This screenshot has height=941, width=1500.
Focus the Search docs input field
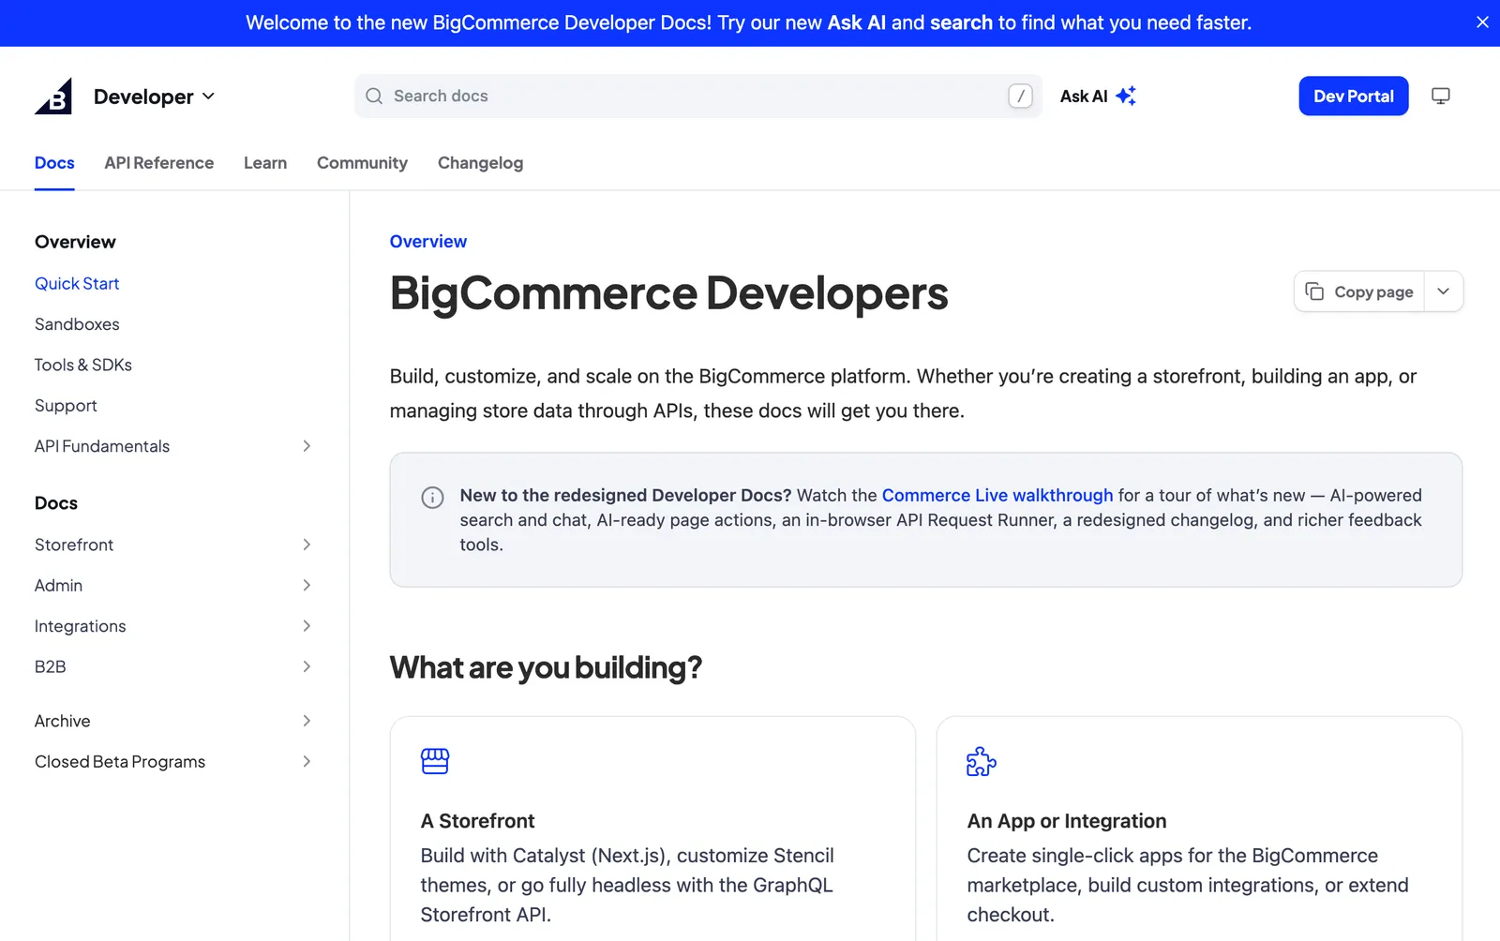[698, 96]
